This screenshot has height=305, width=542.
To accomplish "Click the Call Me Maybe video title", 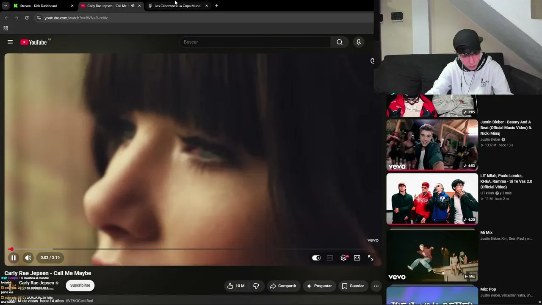I will [48, 273].
